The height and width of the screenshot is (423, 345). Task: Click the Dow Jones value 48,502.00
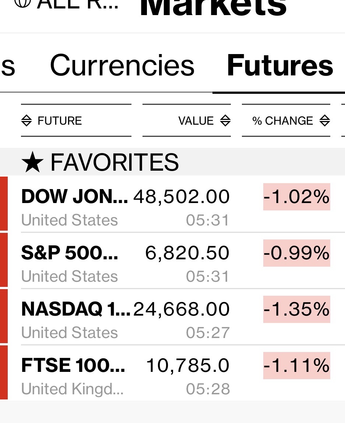(x=182, y=197)
